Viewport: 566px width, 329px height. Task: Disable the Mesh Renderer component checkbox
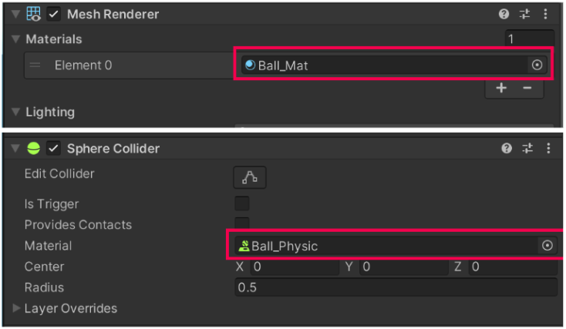click(x=54, y=14)
